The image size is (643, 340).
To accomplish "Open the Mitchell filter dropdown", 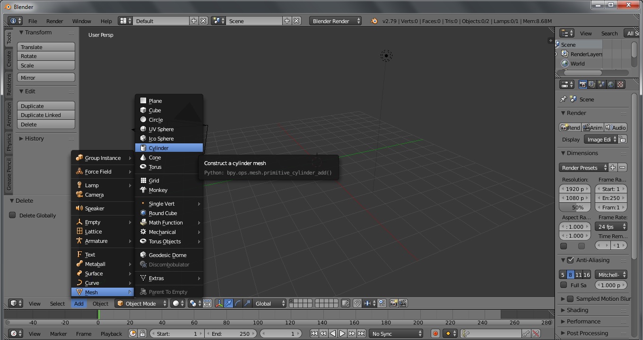I will pos(611,274).
